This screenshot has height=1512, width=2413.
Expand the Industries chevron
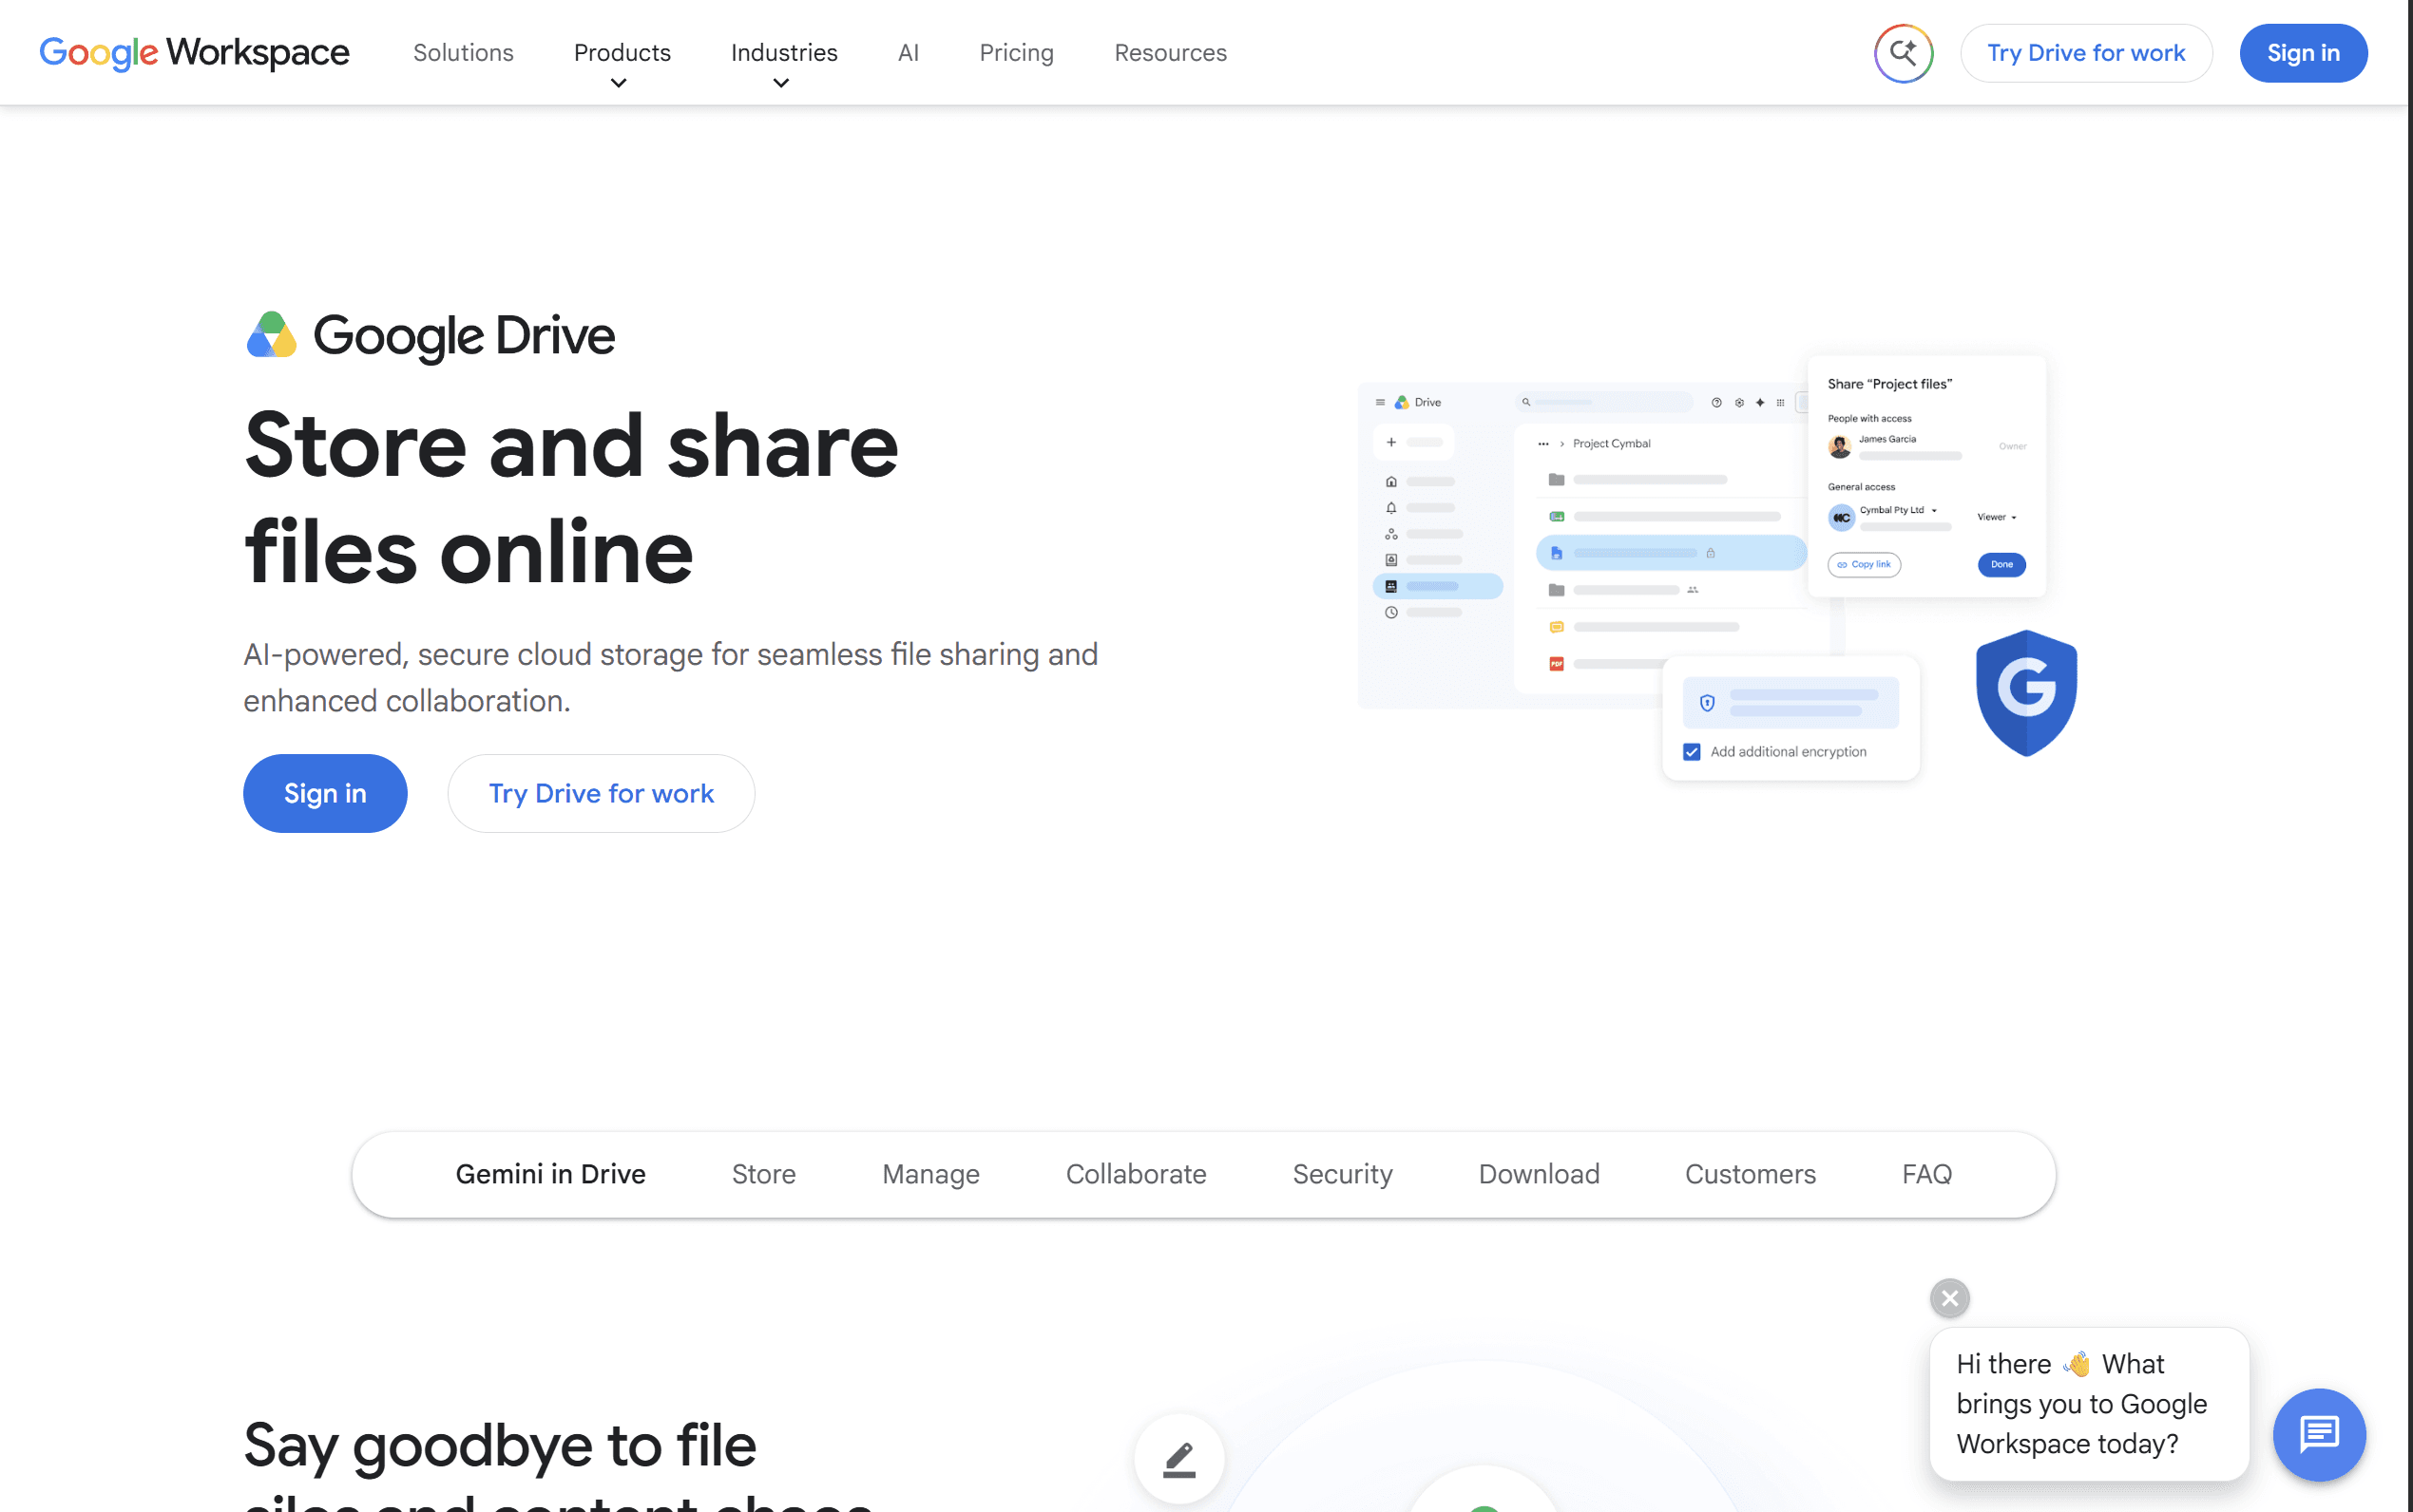click(x=781, y=83)
